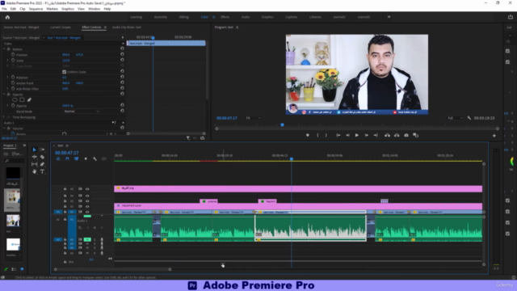Open workspaces overflow chevron menu
This screenshot has width=517, height=291.
click(389, 17)
